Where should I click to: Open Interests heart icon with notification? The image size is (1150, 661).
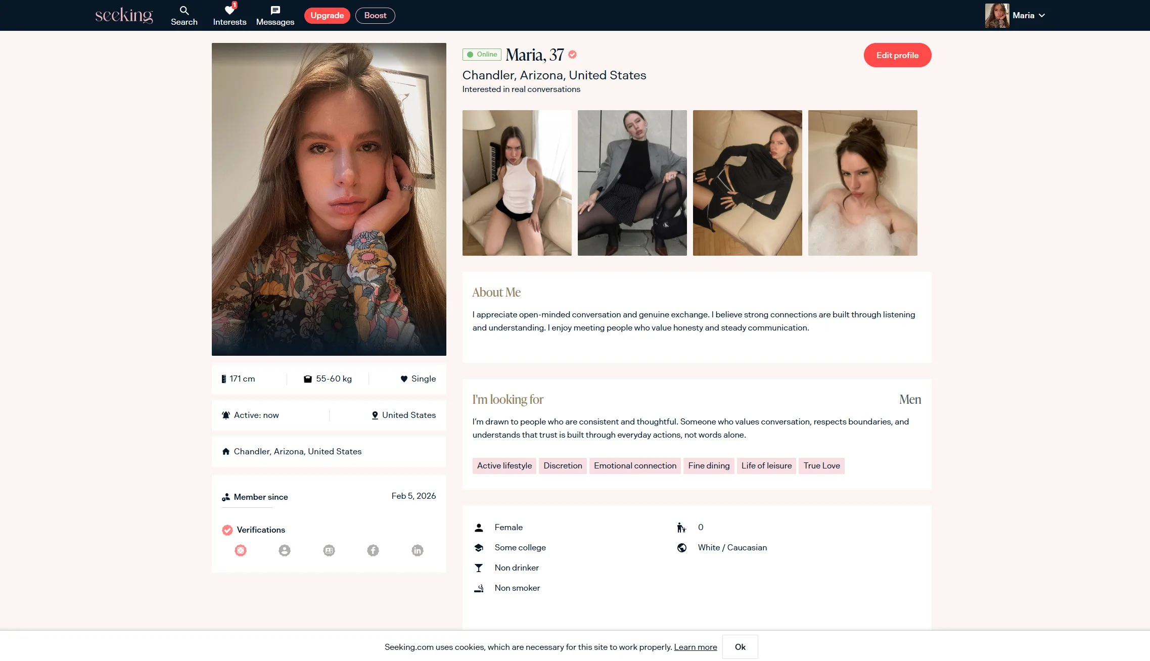[229, 10]
